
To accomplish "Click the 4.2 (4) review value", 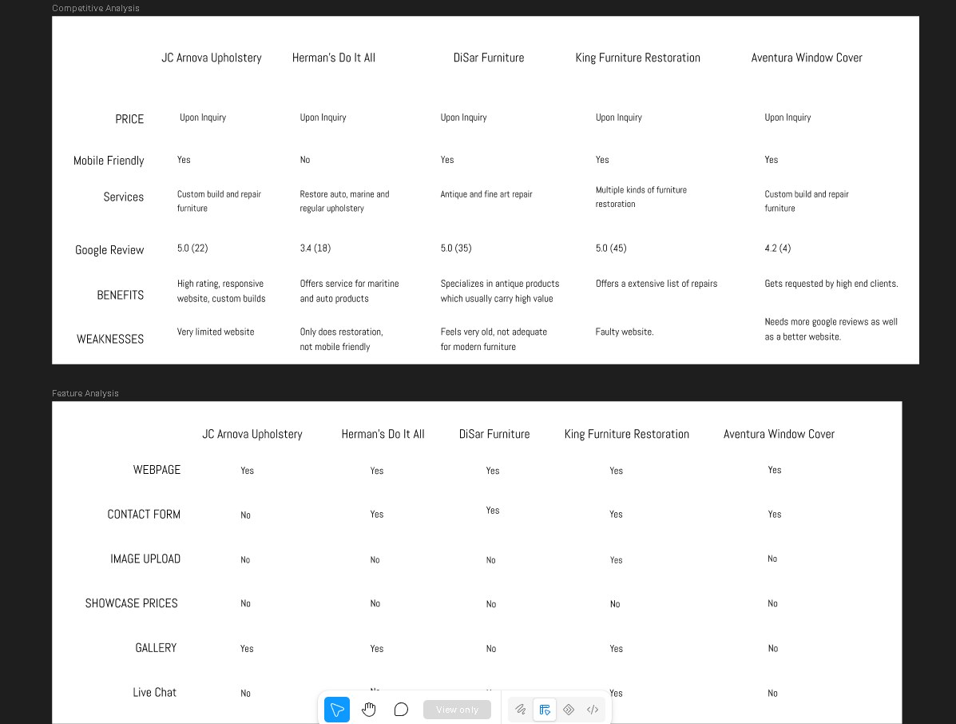I will pos(777,249).
